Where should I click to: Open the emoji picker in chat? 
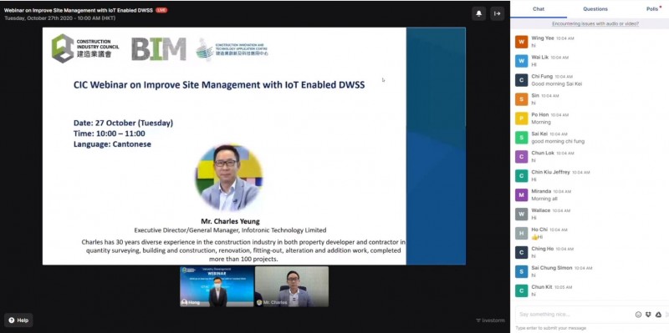click(638, 315)
